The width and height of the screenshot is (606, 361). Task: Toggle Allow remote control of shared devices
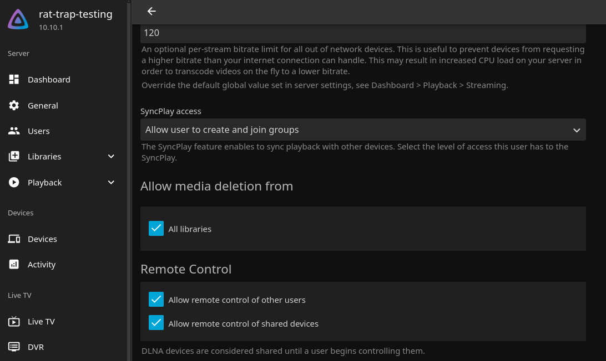tap(156, 323)
